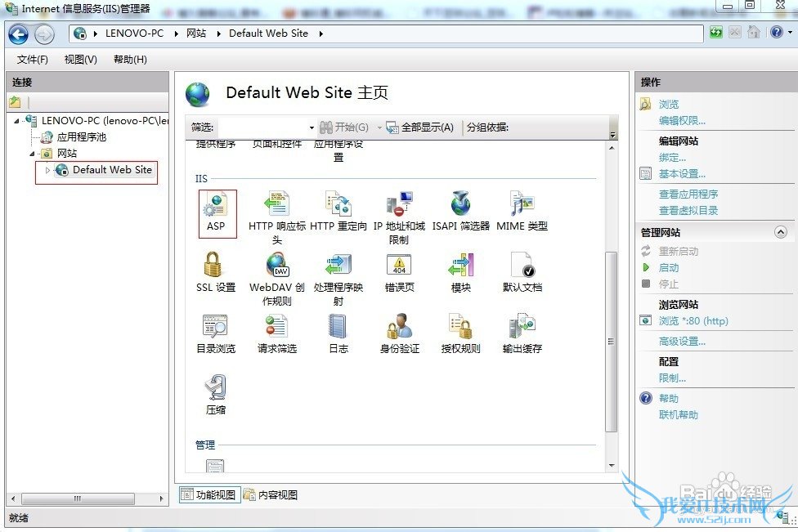This screenshot has width=798, height=532.
Task: Click the help question mark icon in toolbar
Action: (776, 33)
